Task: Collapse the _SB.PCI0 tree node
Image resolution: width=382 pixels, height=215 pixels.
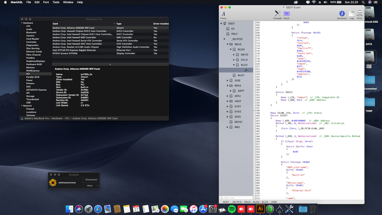Action: point(224,39)
